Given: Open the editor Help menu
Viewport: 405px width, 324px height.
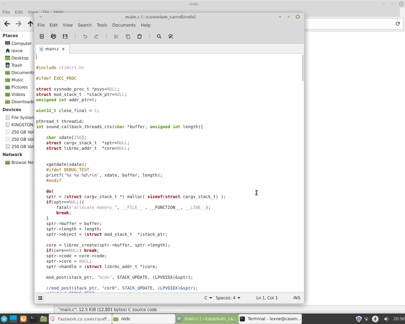Looking at the screenshot, I should [146, 25].
